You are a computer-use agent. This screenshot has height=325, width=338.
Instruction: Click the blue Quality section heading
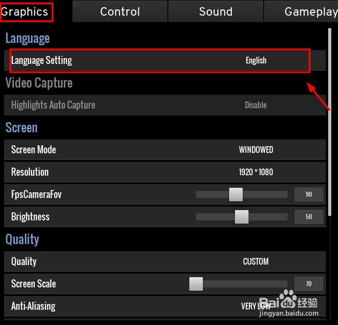[22, 239]
